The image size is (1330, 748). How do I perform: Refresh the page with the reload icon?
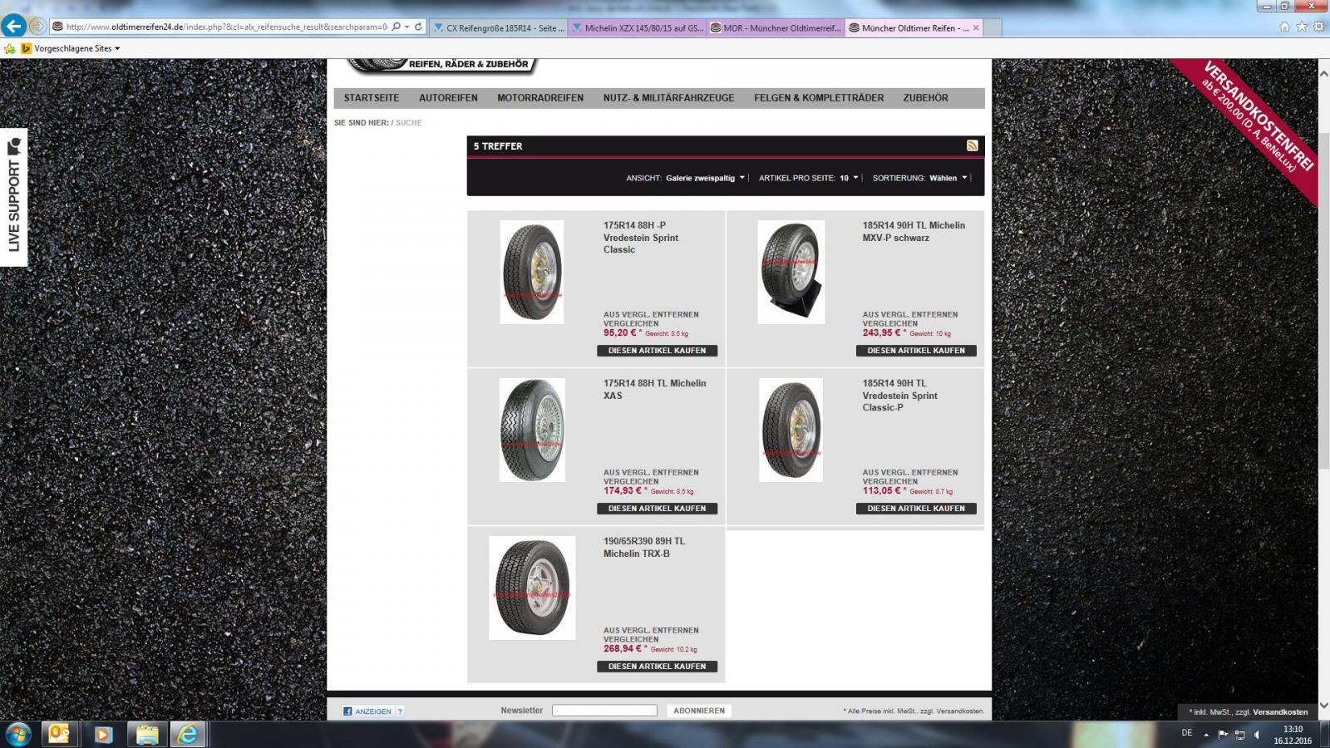coord(418,27)
